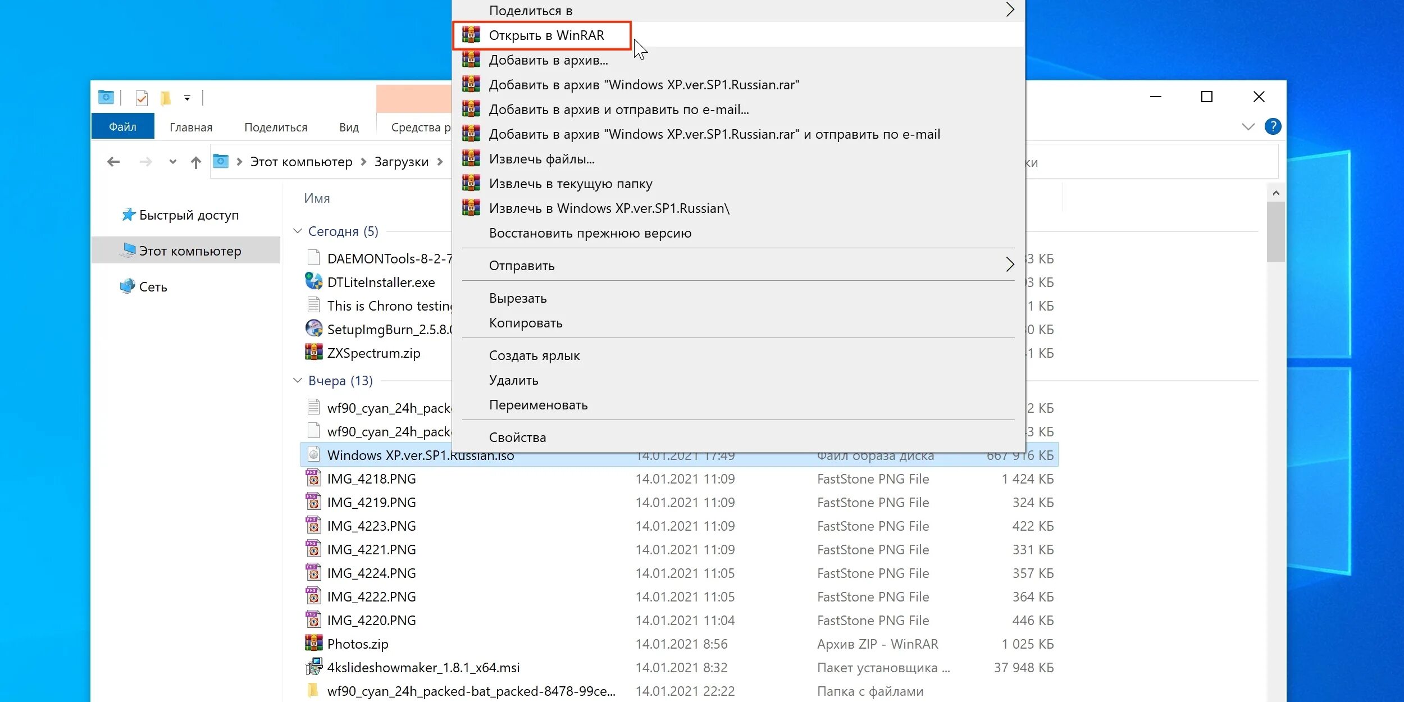Screen dimensions: 1404x702
Task: Select IMG_4220.PNG file icon
Action: [x=313, y=619]
